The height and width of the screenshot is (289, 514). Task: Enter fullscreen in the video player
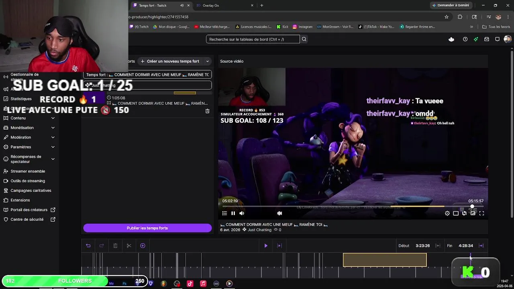[481, 214]
